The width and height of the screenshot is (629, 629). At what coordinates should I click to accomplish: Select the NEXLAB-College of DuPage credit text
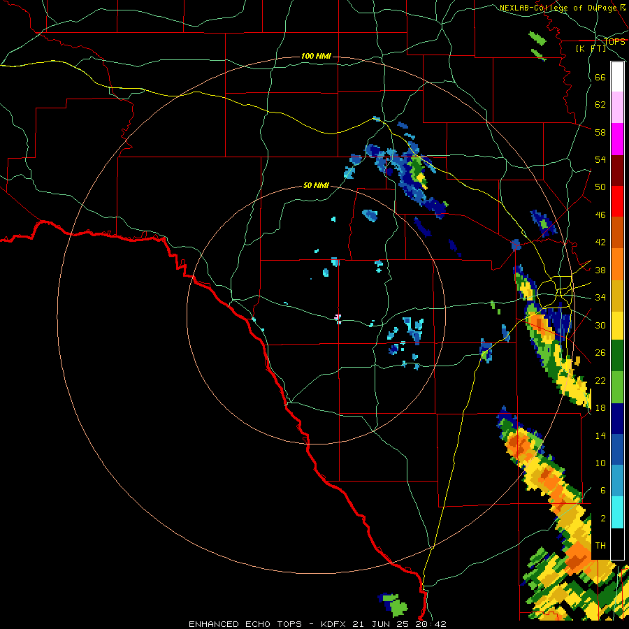click(x=562, y=8)
